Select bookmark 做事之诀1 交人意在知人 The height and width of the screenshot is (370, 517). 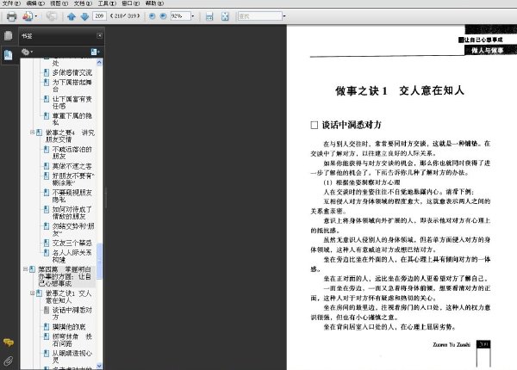tap(69, 297)
